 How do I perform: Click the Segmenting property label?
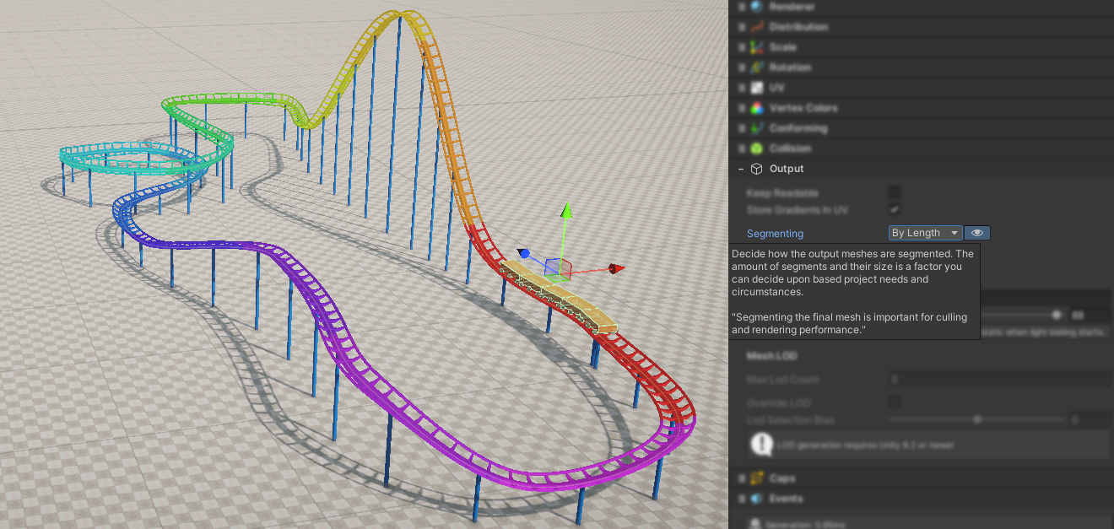click(775, 234)
